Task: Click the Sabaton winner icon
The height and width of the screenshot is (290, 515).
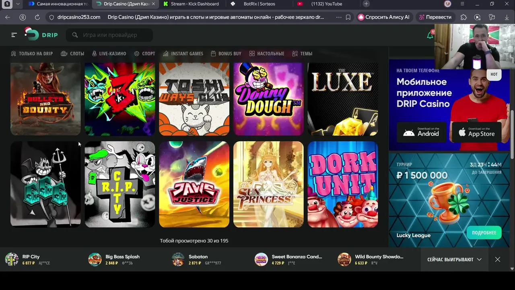Action: click(x=178, y=259)
